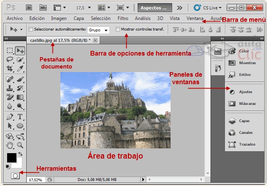Show more workspaces with double chevron

click(x=179, y=8)
